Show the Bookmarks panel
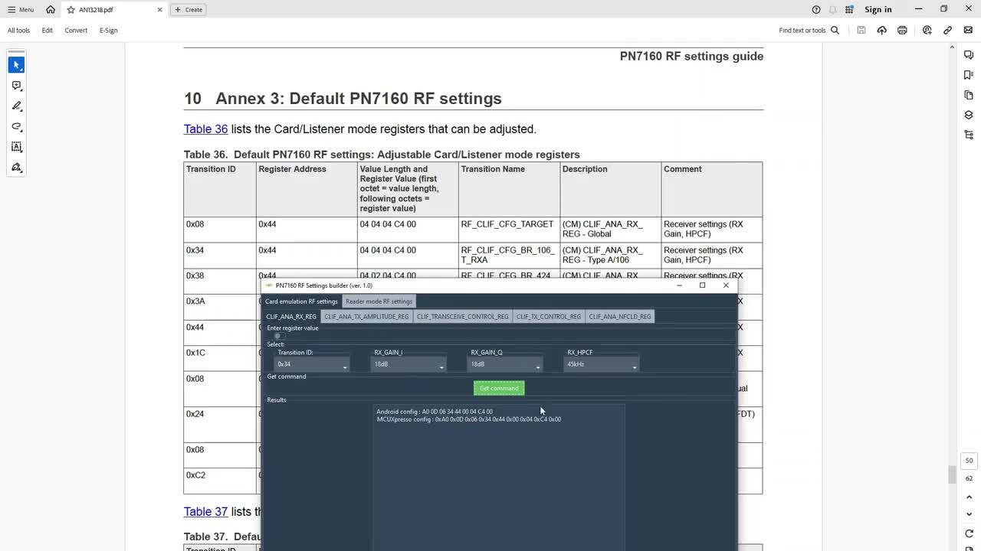The height and width of the screenshot is (551, 981). [968, 74]
